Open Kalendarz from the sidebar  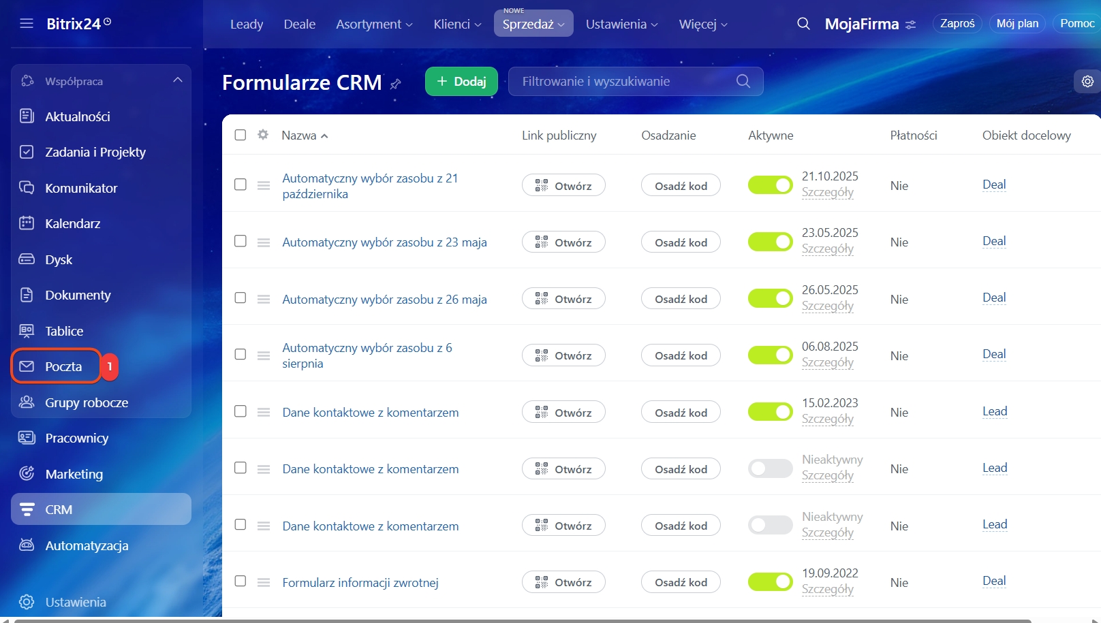click(x=72, y=223)
